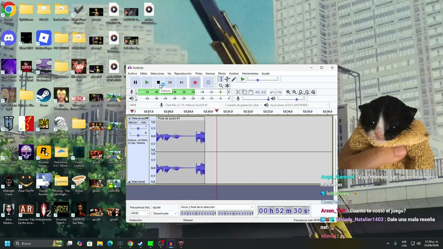Adjust the track pan L/R slider
Screen dimensions: 443x249
138,135
